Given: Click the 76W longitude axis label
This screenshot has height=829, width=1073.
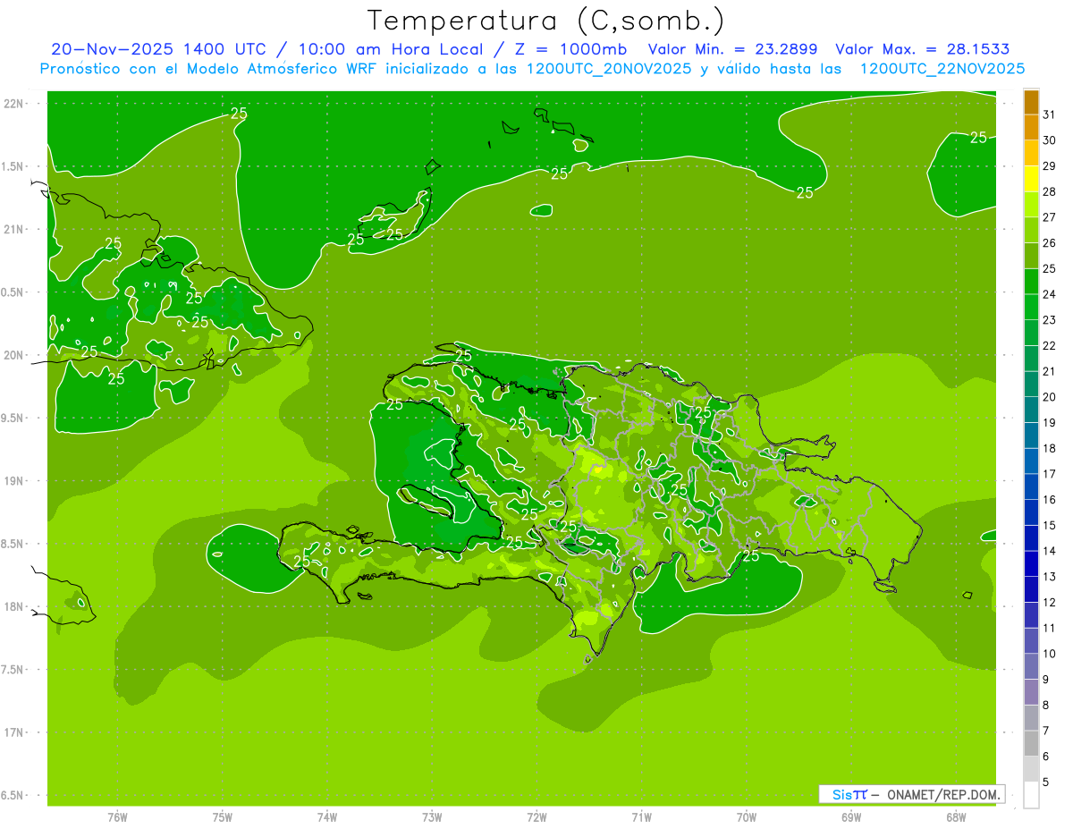Looking at the screenshot, I should coord(117,817).
